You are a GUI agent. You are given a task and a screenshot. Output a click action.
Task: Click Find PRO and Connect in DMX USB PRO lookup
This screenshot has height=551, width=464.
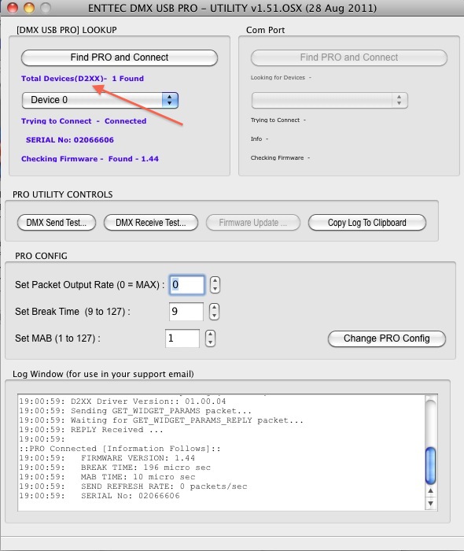[120, 57]
